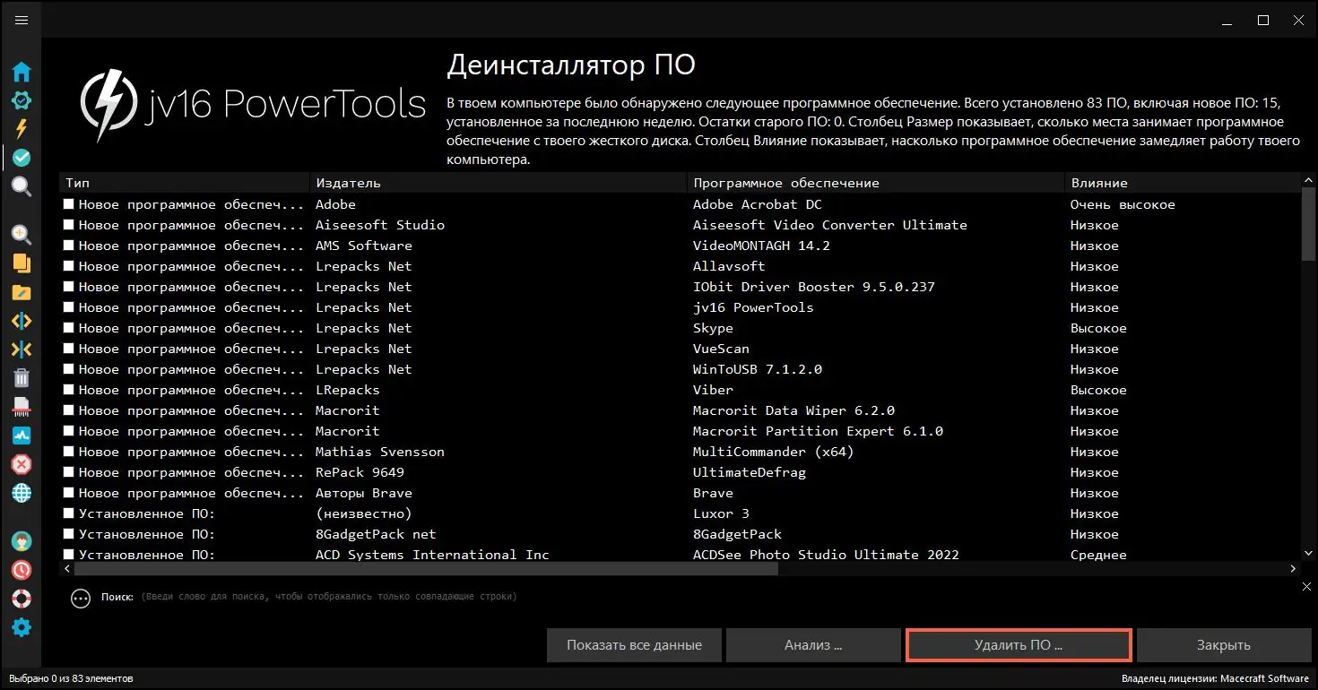Click the red clock sidebar icon
This screenshot has width=1318, height=690.
click(x=22, y=570)
